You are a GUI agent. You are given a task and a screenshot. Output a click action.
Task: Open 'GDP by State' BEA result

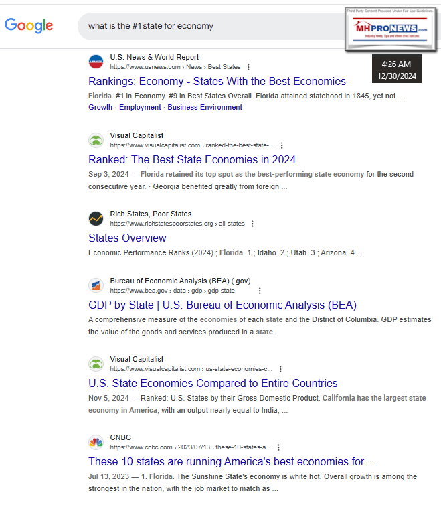[222, 305]
